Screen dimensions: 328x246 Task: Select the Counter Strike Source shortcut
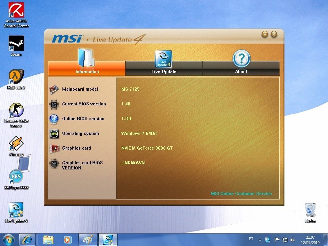(16, 115)
